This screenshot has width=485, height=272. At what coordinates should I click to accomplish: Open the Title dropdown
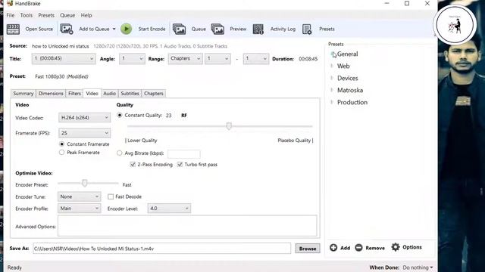(63, 59)
